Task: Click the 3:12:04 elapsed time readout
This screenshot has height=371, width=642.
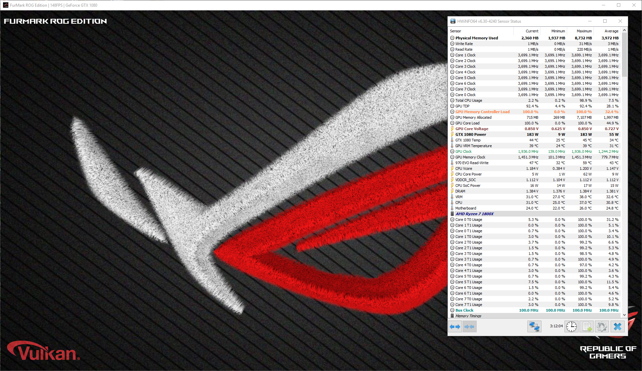Action: tap(556, 326)
